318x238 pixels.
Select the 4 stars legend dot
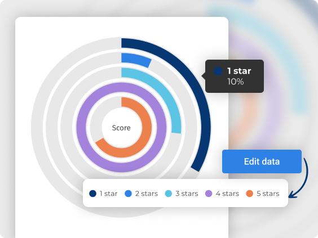point(209,194)
